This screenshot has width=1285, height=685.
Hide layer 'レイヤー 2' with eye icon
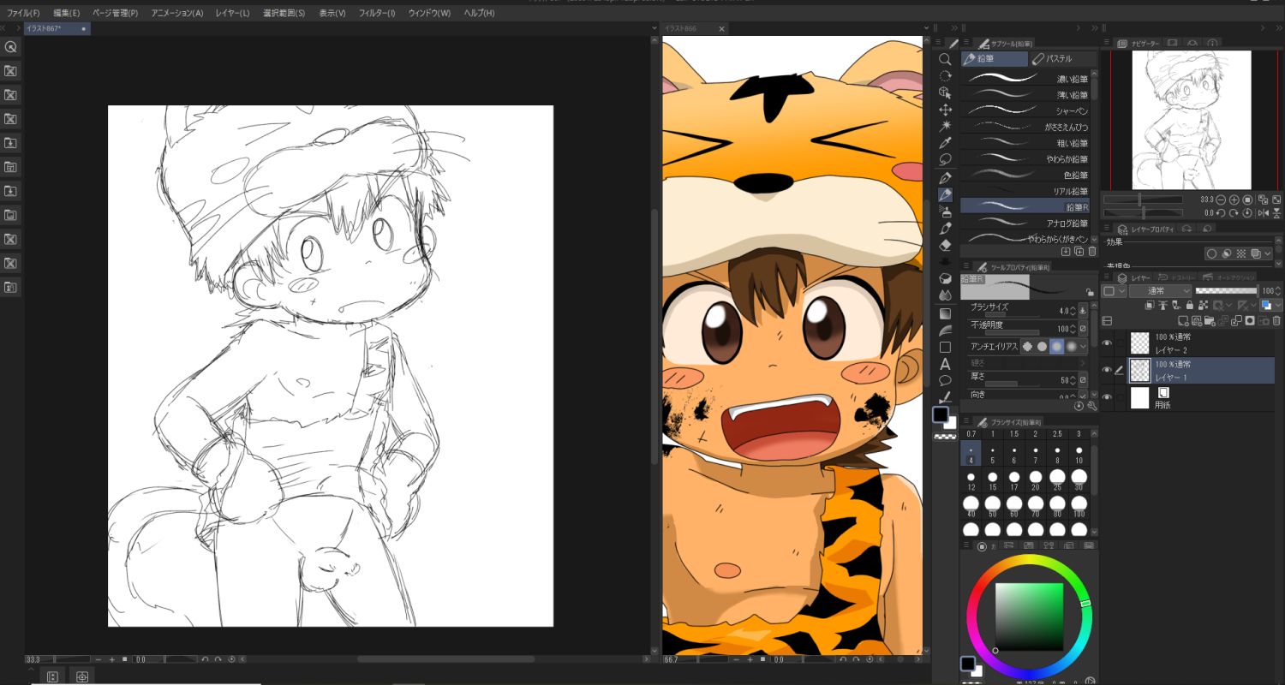point(1107,343)
